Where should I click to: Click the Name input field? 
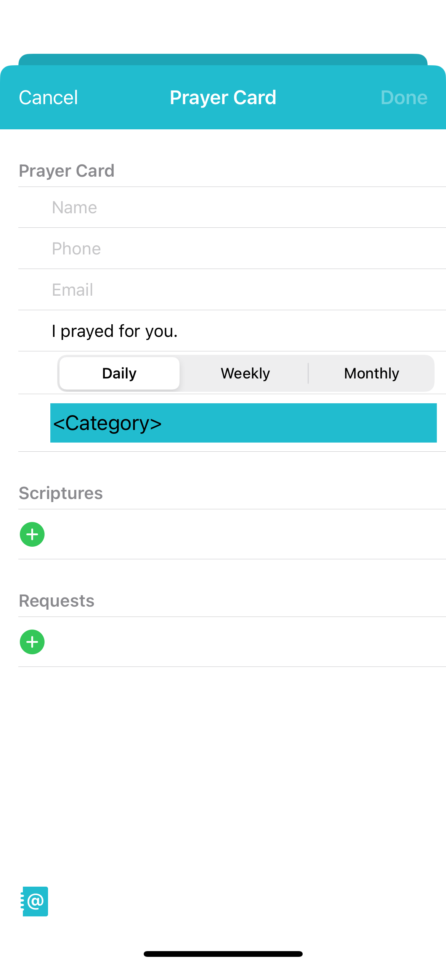tap(229, 207)
